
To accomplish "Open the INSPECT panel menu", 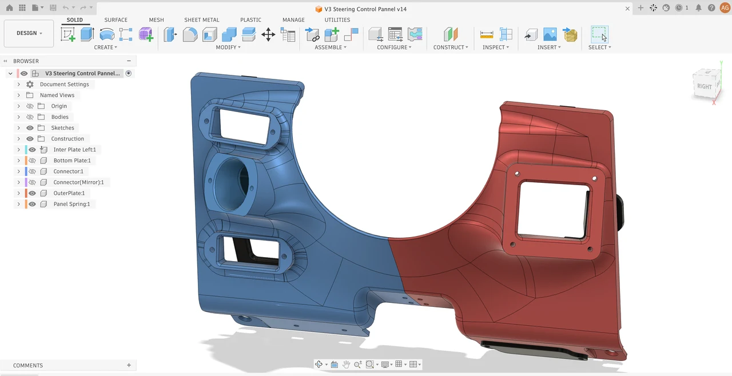I will (496, 47).
